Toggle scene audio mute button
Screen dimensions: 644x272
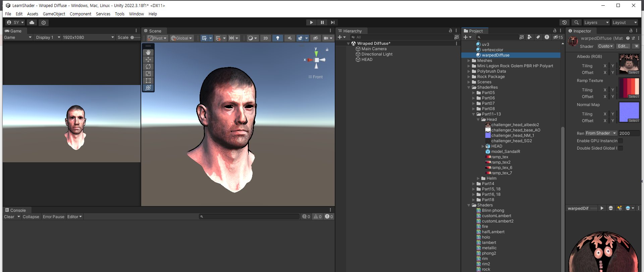tap(289, 38)
